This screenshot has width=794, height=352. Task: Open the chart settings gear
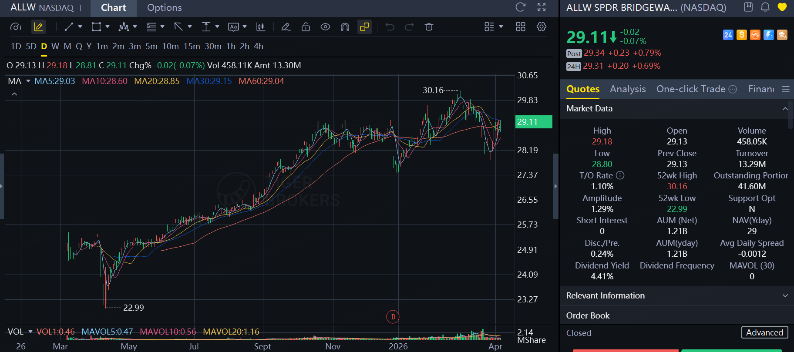coord(541,27)
